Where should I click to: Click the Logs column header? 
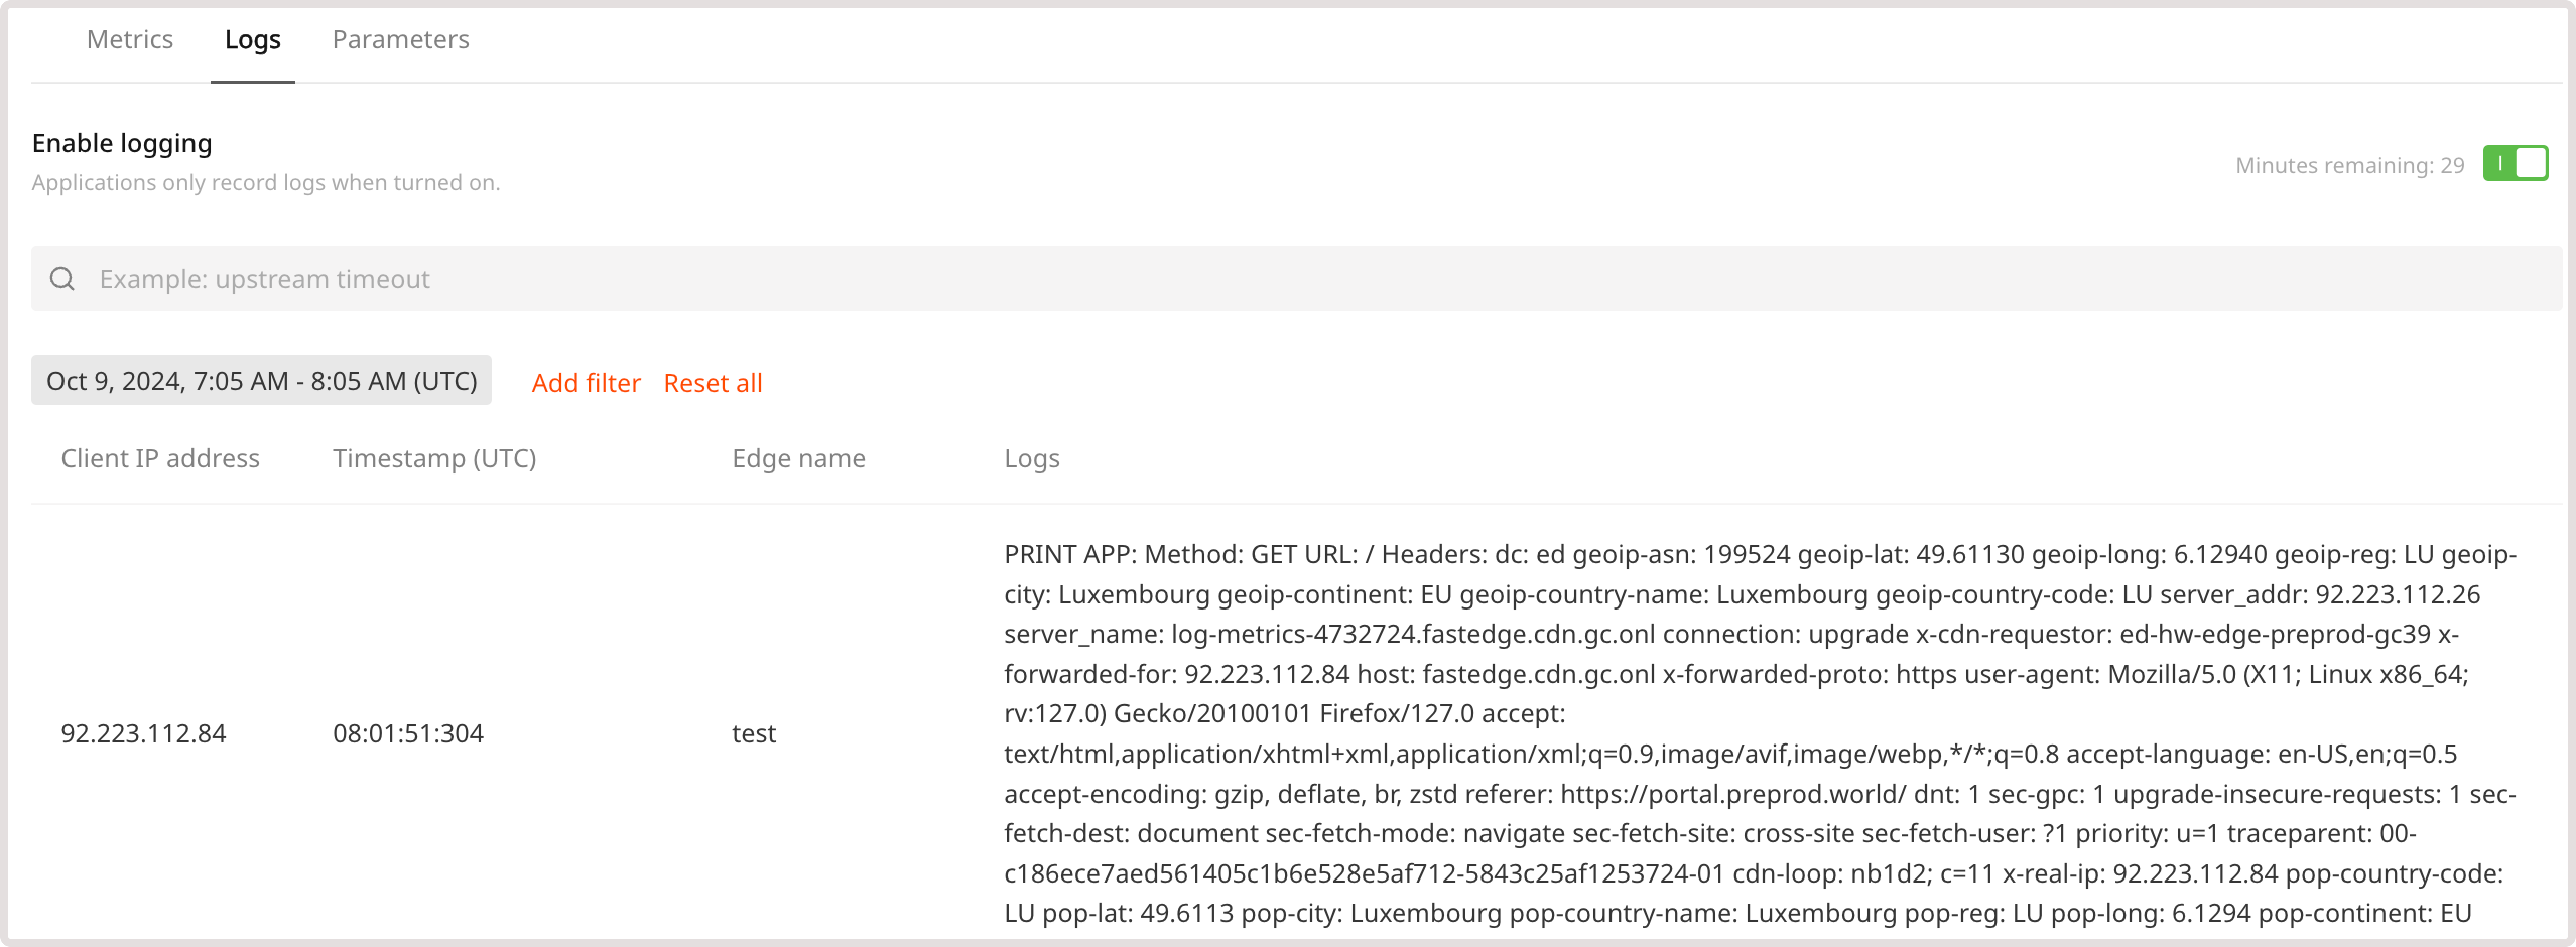(x=1032, y=458)
